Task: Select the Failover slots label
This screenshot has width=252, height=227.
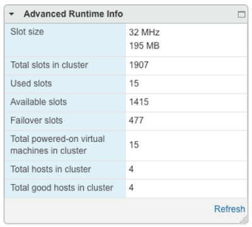Action: [x=37, y=120]
